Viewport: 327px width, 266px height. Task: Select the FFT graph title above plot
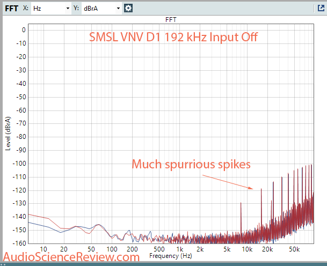171,20
